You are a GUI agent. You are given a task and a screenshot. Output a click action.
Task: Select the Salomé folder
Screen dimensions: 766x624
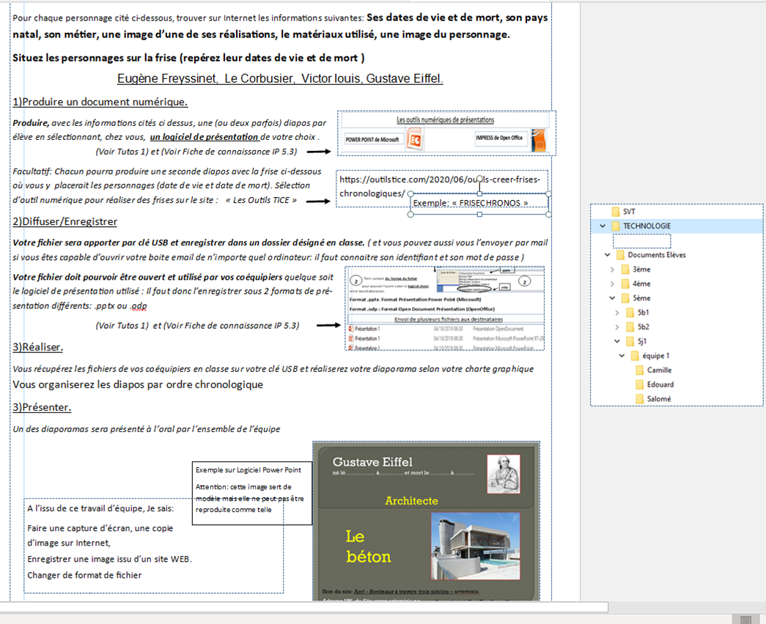(653, 399)
